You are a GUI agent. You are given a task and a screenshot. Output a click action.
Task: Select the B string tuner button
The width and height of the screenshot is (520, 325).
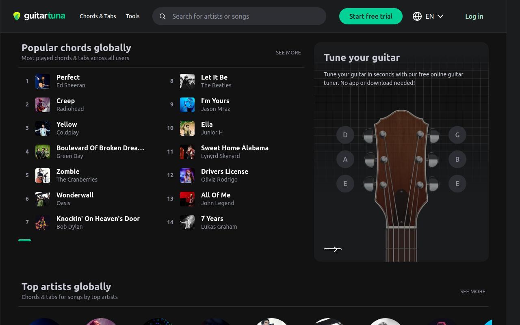(x=457, y=159)
